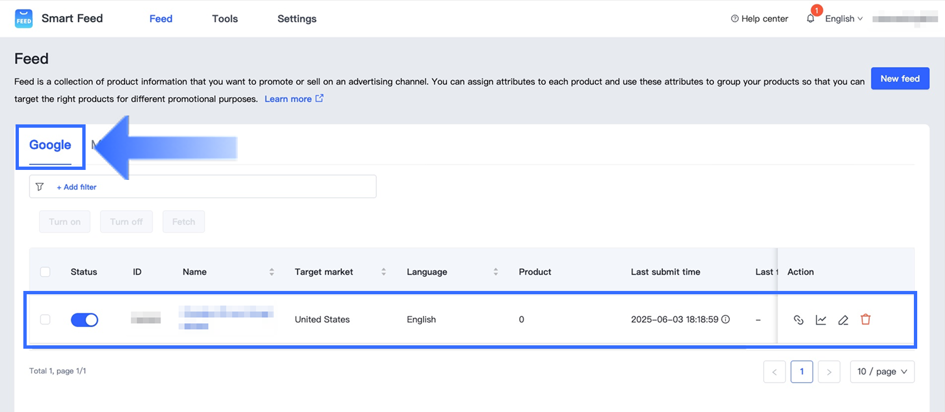Screen dimensions: 945x412
Task: Delete the feed with trash icon
Action: (866, 319)
